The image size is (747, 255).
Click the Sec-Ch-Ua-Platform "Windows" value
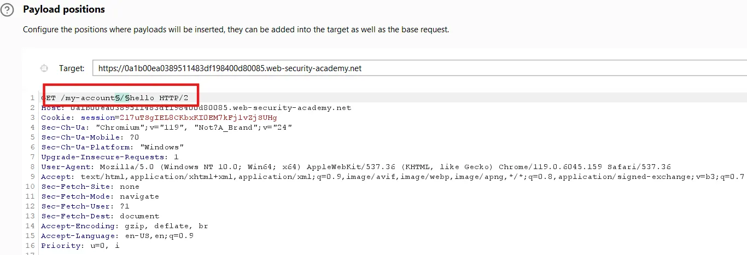[162, 147]
